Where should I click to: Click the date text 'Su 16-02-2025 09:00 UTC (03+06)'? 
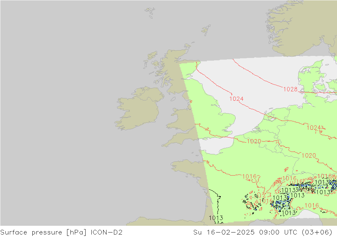pos(263,233)
